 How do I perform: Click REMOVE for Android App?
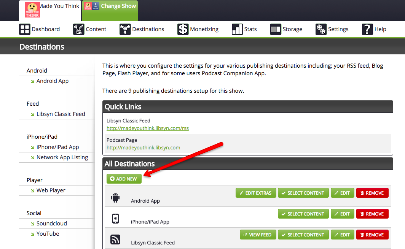(x=372, y=193)
